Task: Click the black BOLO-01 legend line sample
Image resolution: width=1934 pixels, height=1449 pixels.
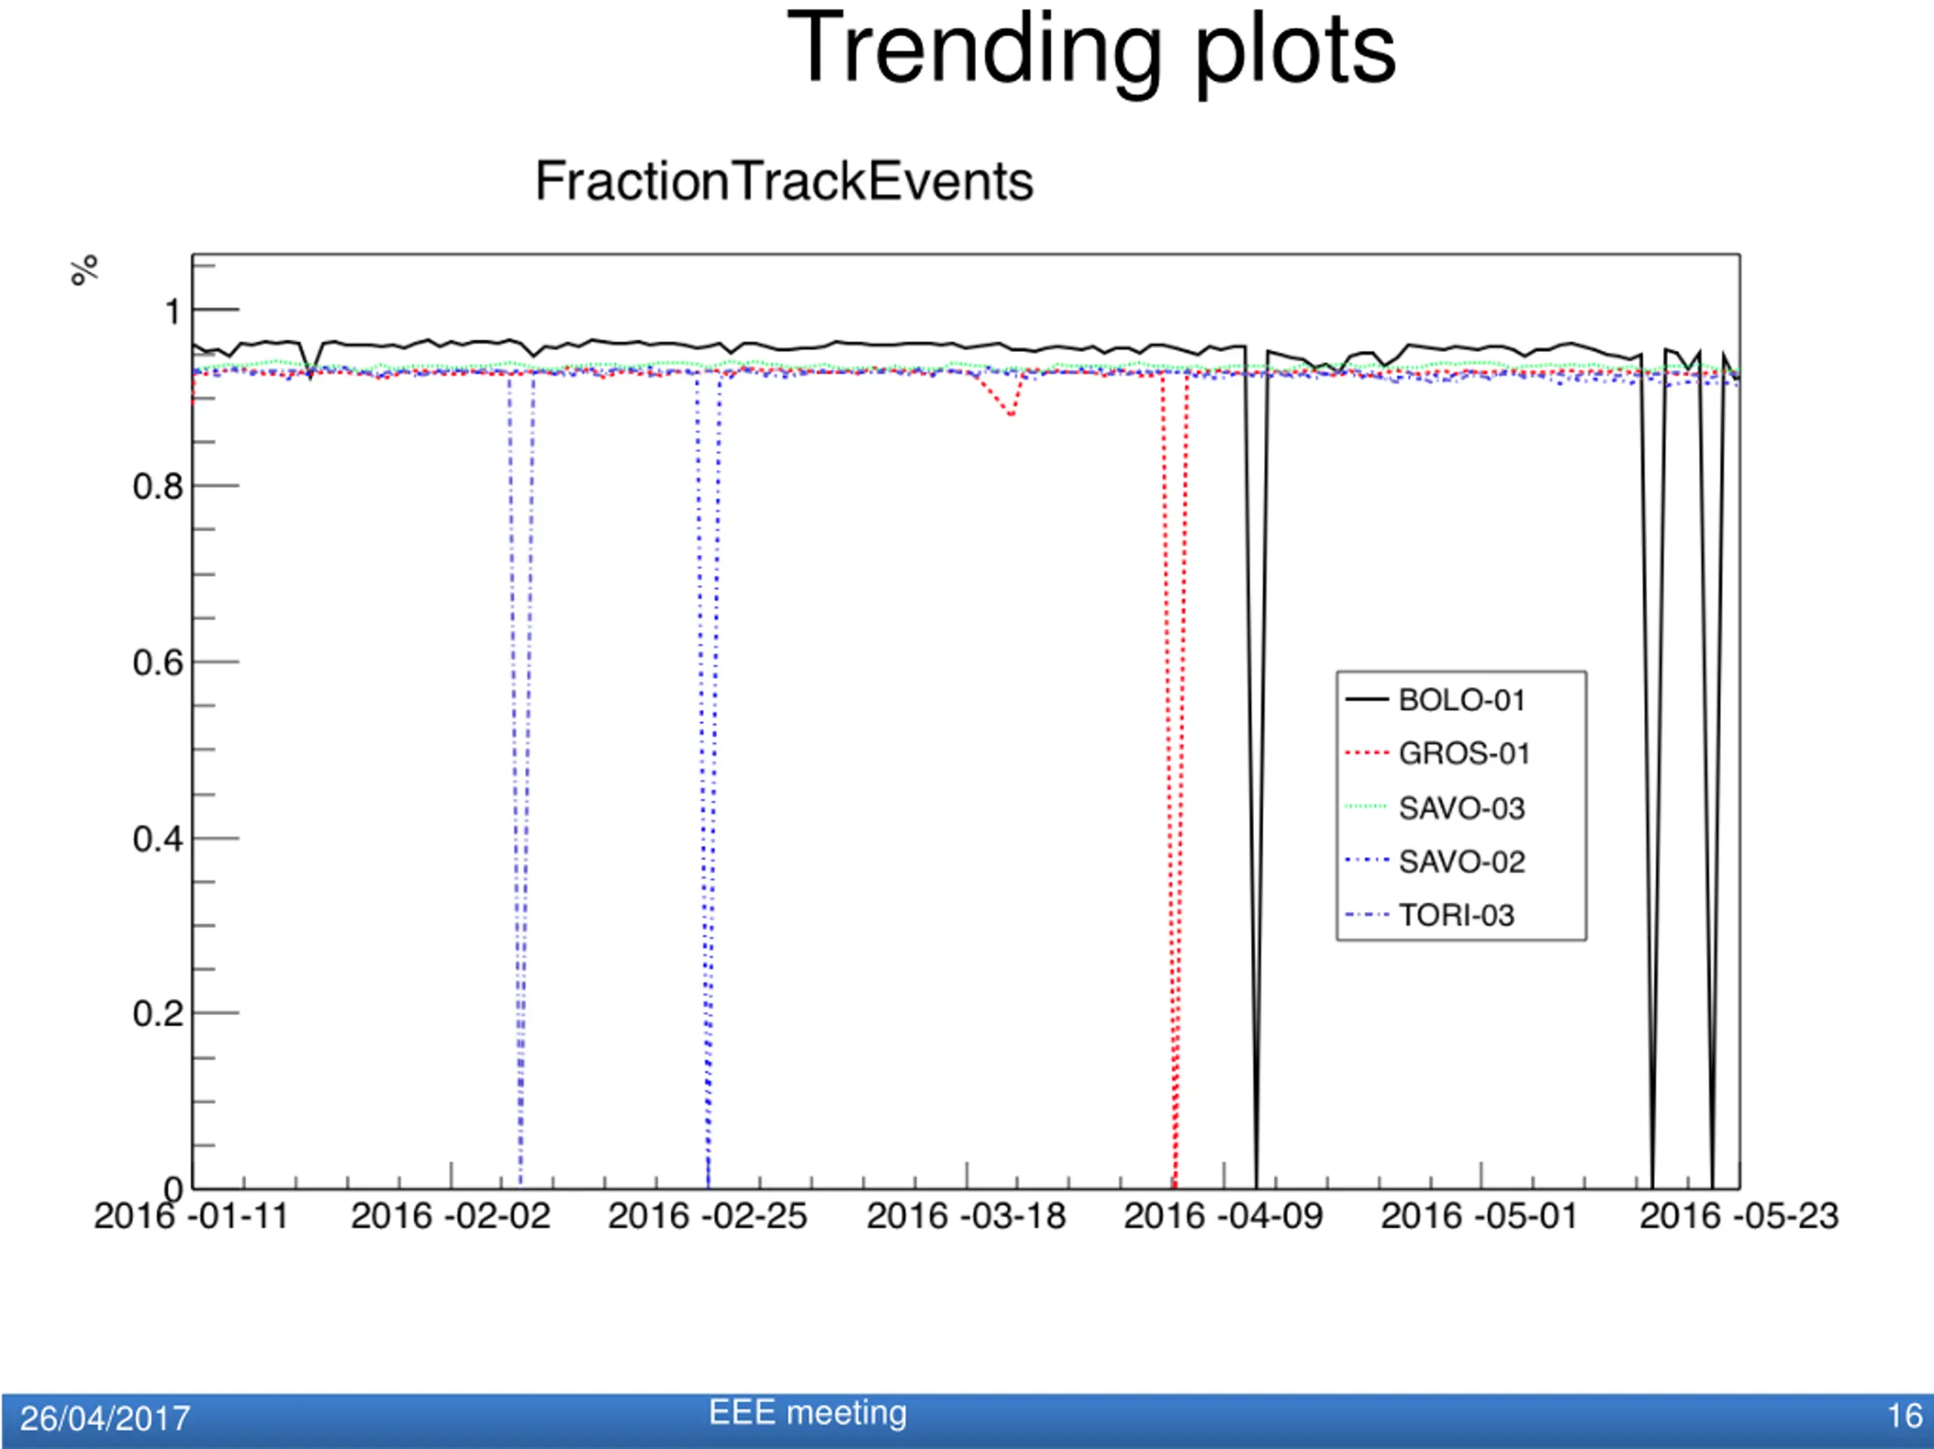Action: point(1367,700)
